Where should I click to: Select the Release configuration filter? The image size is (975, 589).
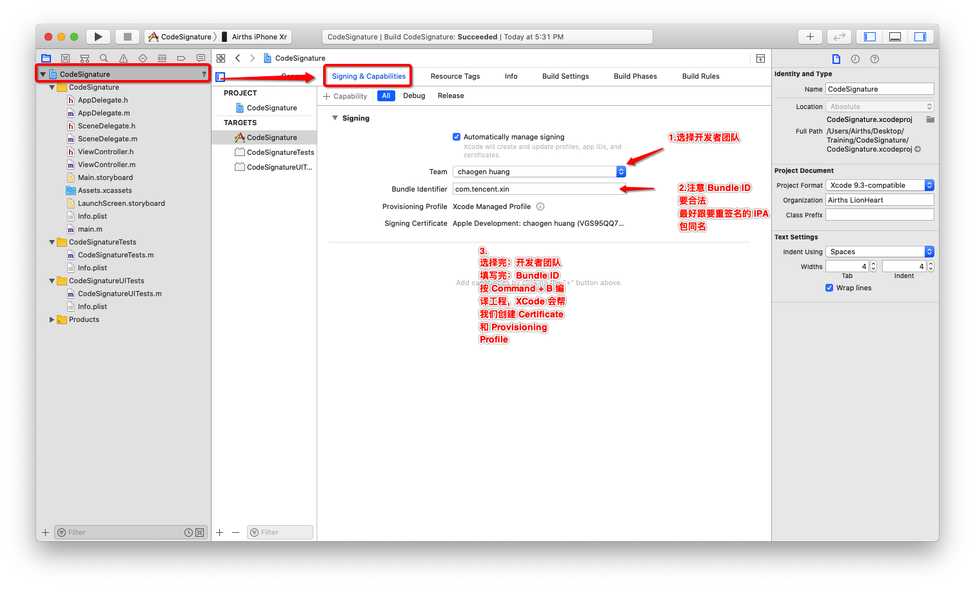451,95
